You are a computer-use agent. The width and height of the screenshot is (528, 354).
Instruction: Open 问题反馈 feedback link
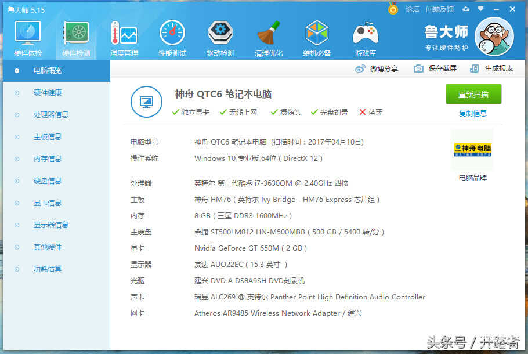pyautogui.click(x=440, y=9)
